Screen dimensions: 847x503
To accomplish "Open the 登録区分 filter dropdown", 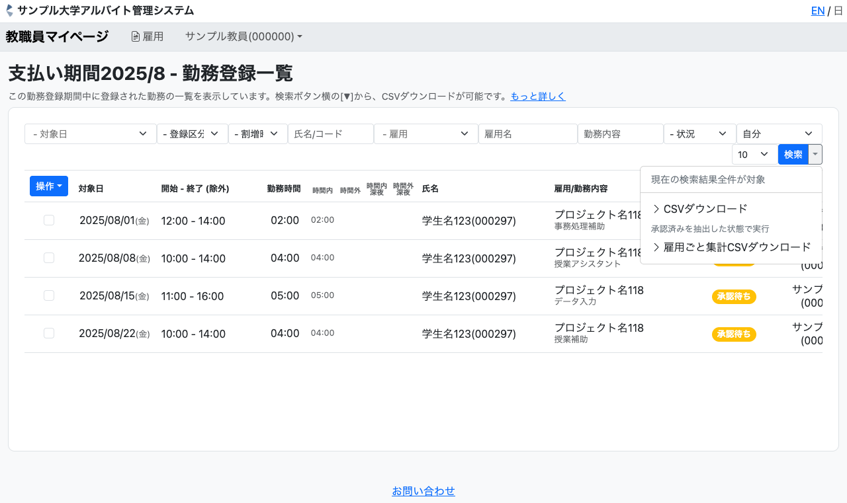I will pyautogui.click(x=193, y=134).
